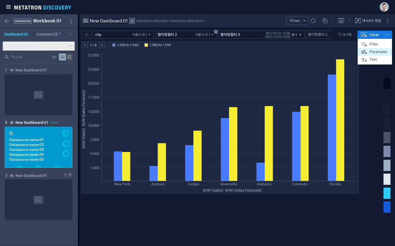Click the Alabama blue sales bar
This screenshot has width=395, height=246.
(261, 172)
